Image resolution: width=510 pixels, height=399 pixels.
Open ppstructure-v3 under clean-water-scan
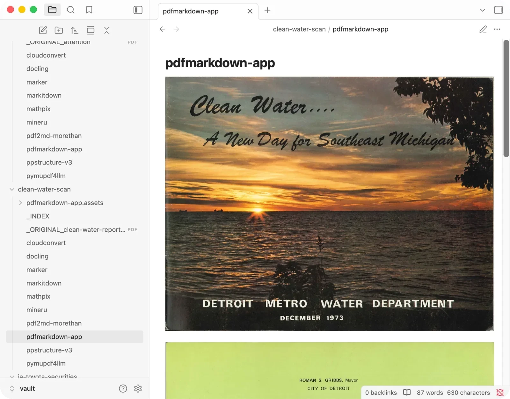pyautogui.click(x=49, y=350)
